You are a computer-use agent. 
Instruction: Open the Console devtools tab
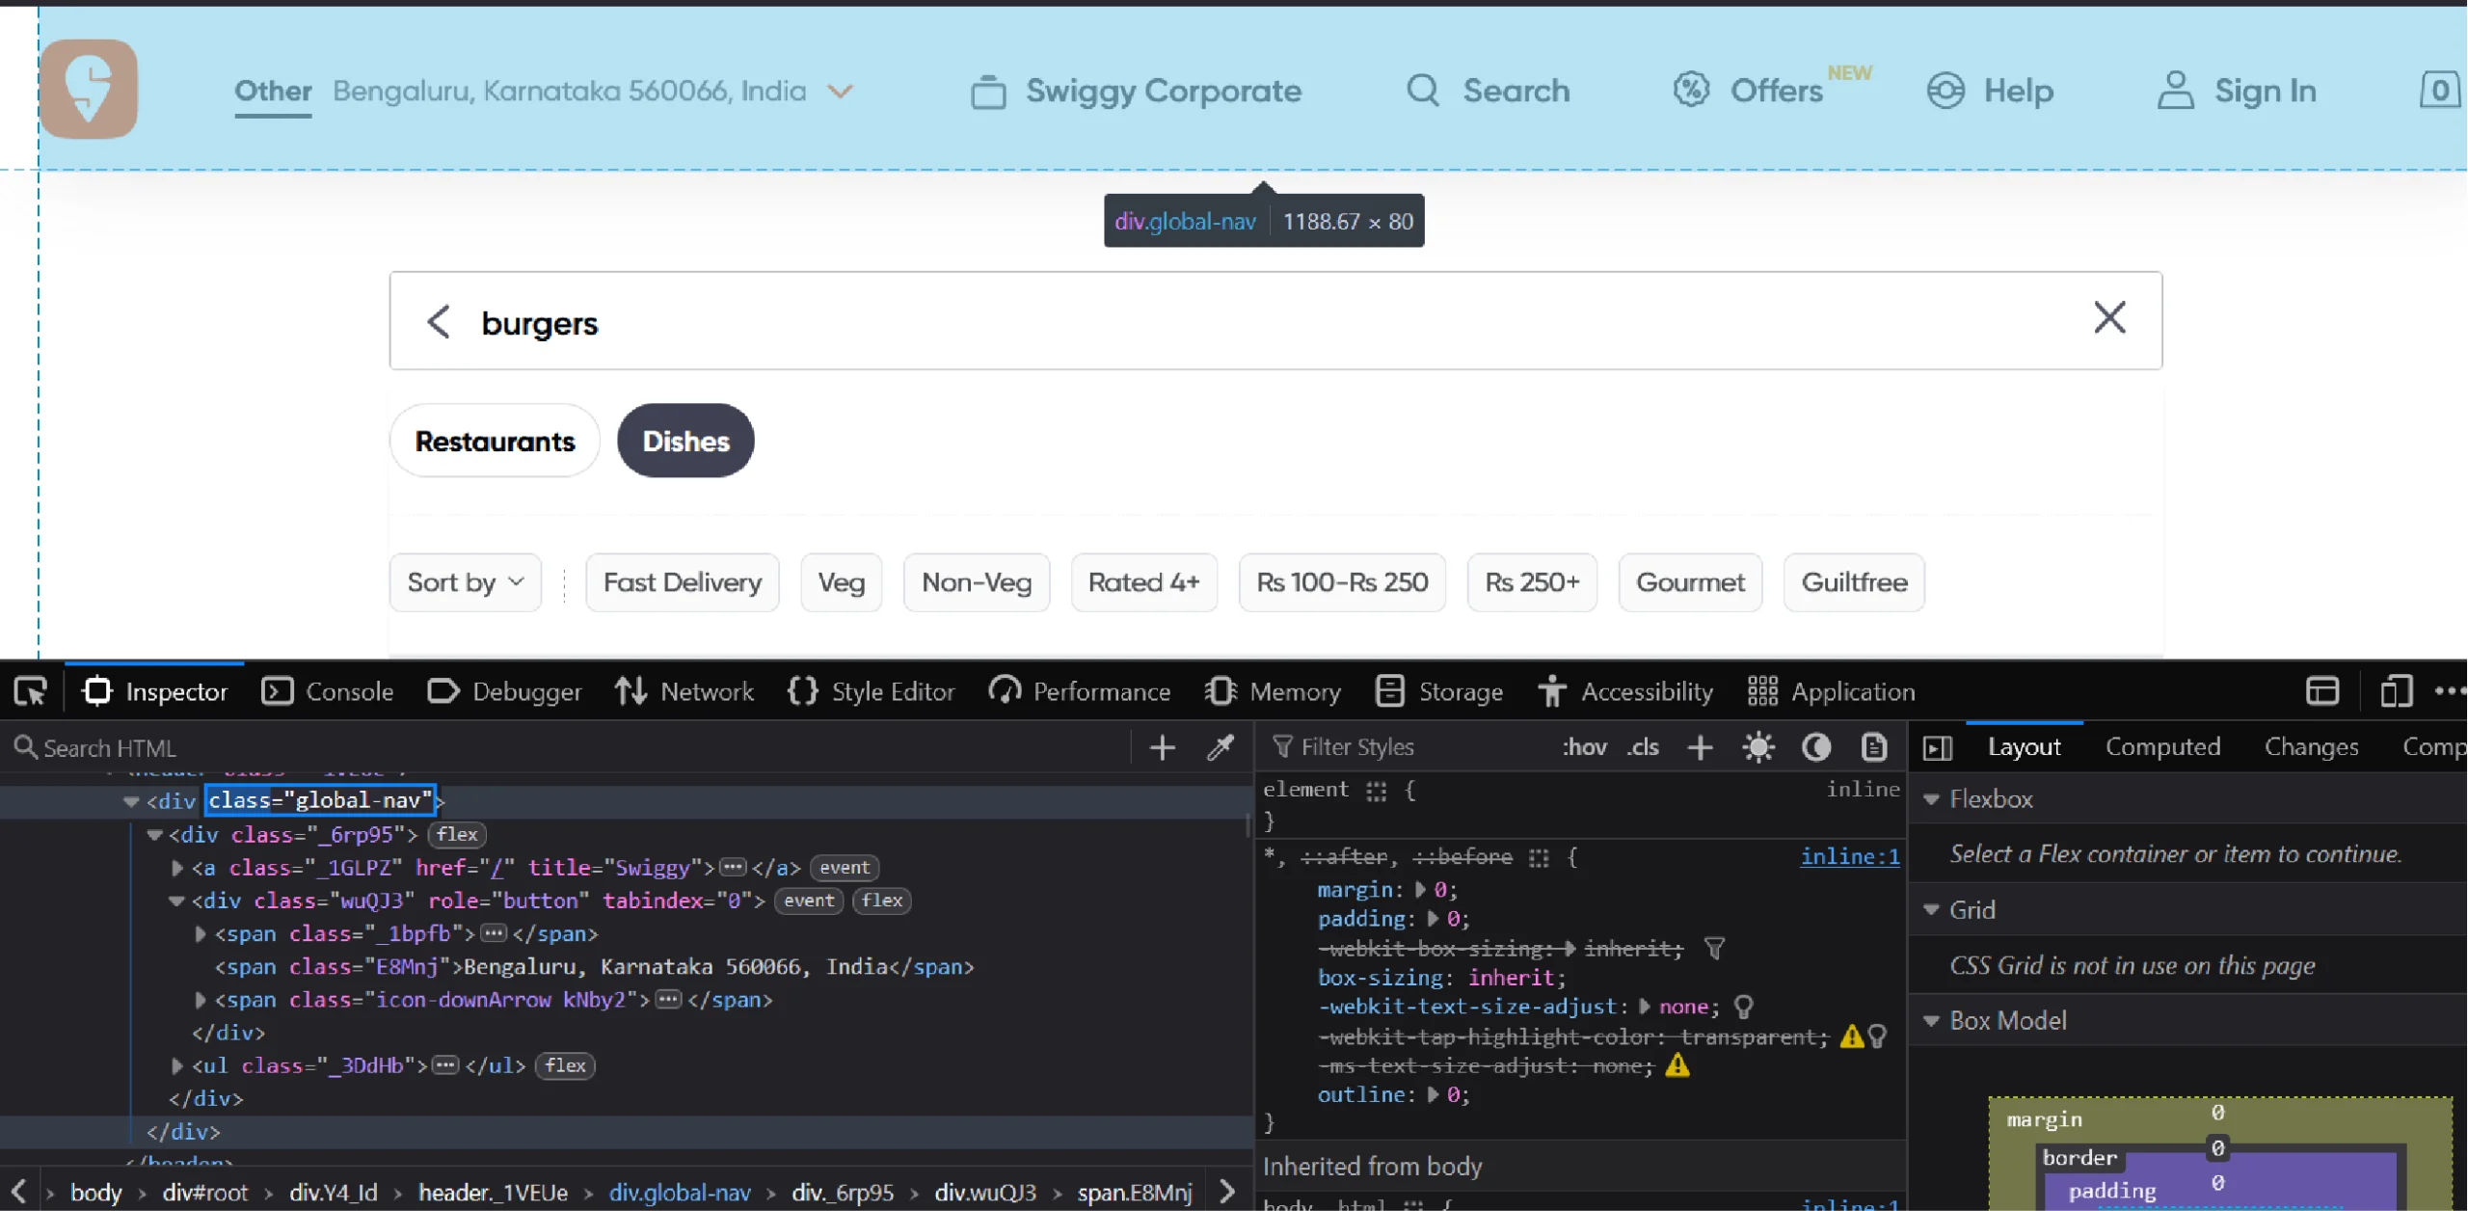pos(328,691)
